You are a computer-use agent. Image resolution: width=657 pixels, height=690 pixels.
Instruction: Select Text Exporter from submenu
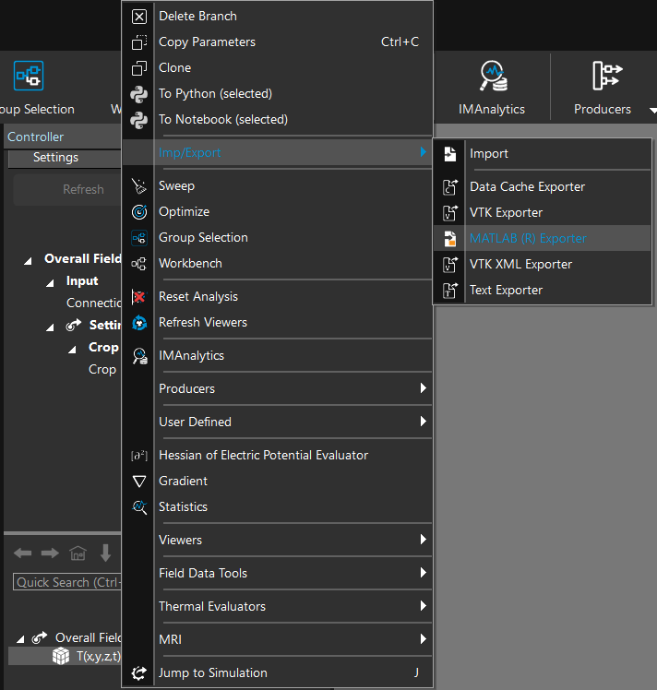tap(506, 291)
